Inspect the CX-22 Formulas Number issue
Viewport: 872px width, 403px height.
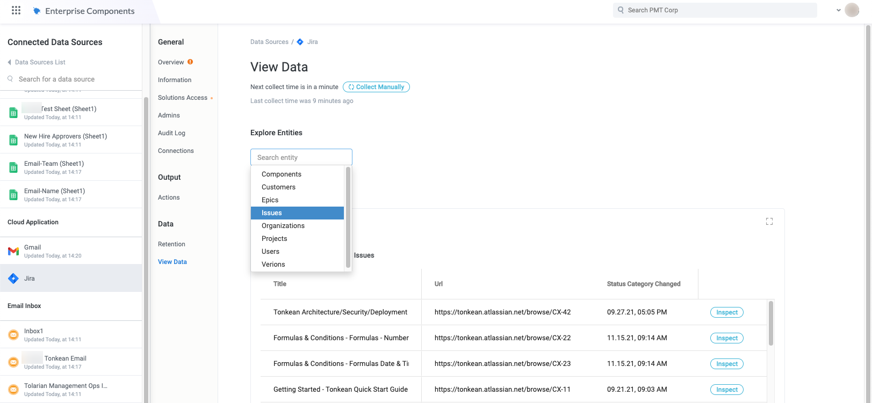(727, 338)
